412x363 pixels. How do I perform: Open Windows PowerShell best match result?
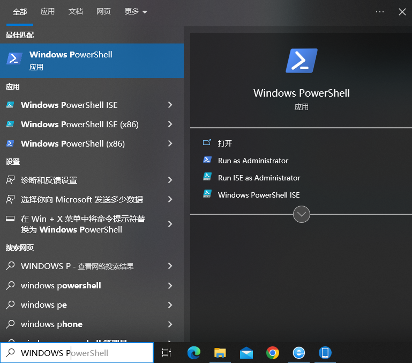click(92, 61)
